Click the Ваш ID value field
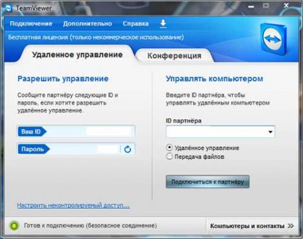The width and height of the screenshot is (303, 239). point(90,131)
